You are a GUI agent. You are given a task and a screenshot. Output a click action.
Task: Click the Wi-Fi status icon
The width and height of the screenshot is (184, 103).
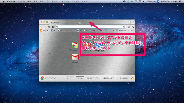[140, 1]
